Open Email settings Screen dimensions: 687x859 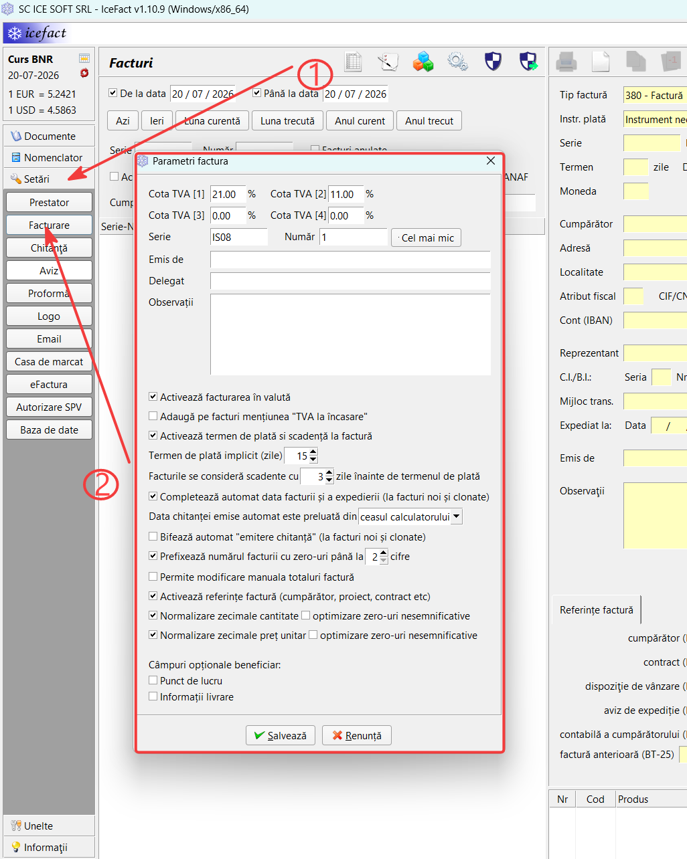pyautogui.click(x=49, y=339)
